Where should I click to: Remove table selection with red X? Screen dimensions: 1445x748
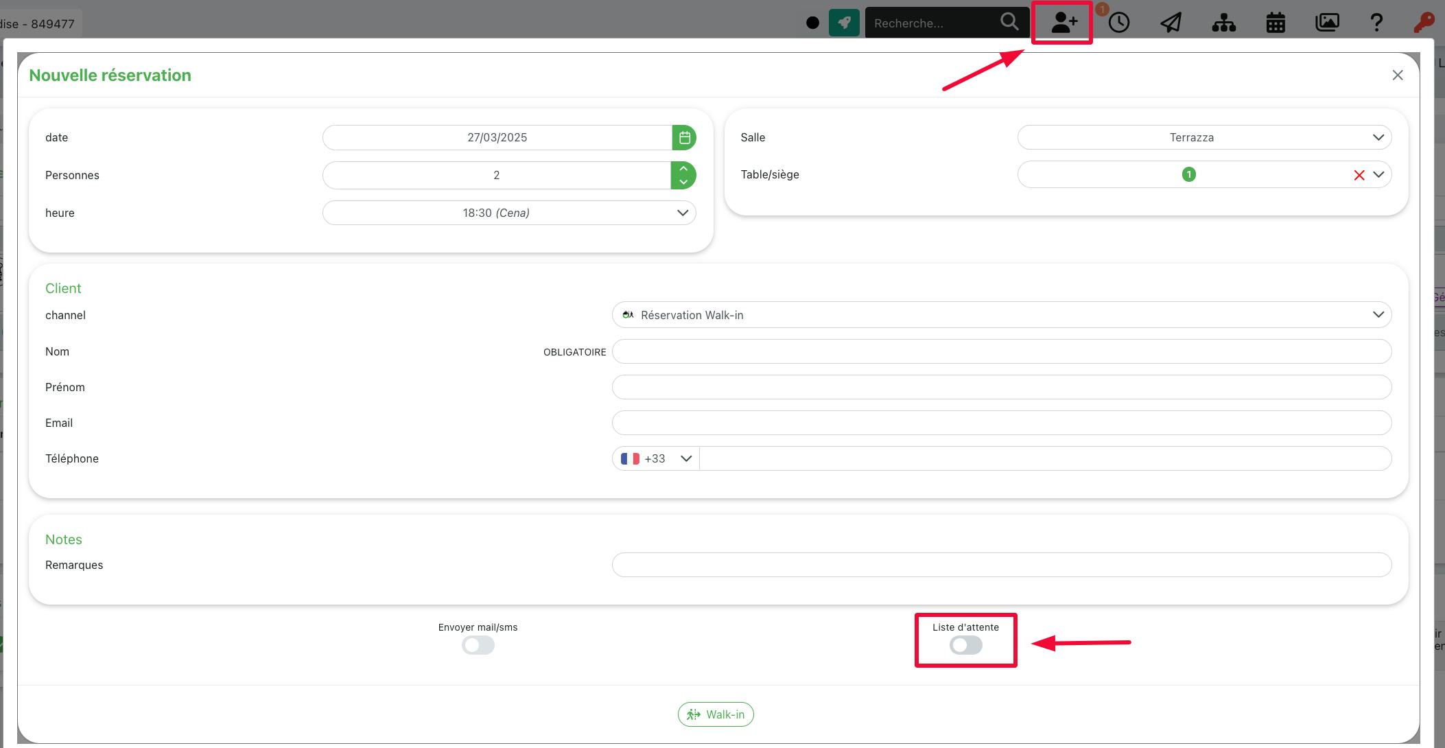(1359, 175)
